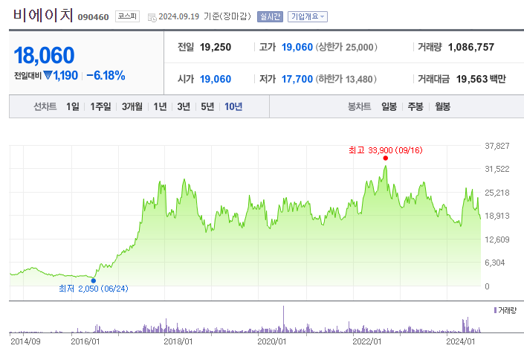Select the 1년 line chart tab

160,106
